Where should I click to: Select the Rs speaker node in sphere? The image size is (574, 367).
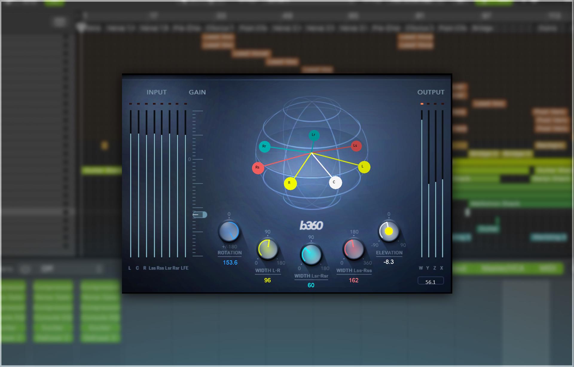258,168
